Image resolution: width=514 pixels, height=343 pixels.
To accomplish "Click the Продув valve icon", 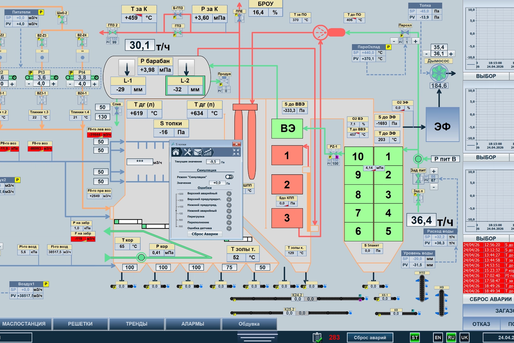I will 224,81.
